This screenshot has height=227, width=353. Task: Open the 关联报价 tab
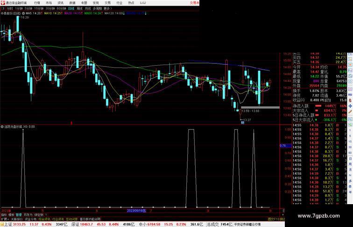[17, 219]
